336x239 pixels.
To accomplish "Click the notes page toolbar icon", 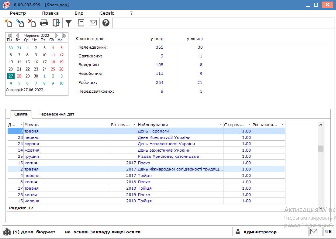I will tap(81, 23).
